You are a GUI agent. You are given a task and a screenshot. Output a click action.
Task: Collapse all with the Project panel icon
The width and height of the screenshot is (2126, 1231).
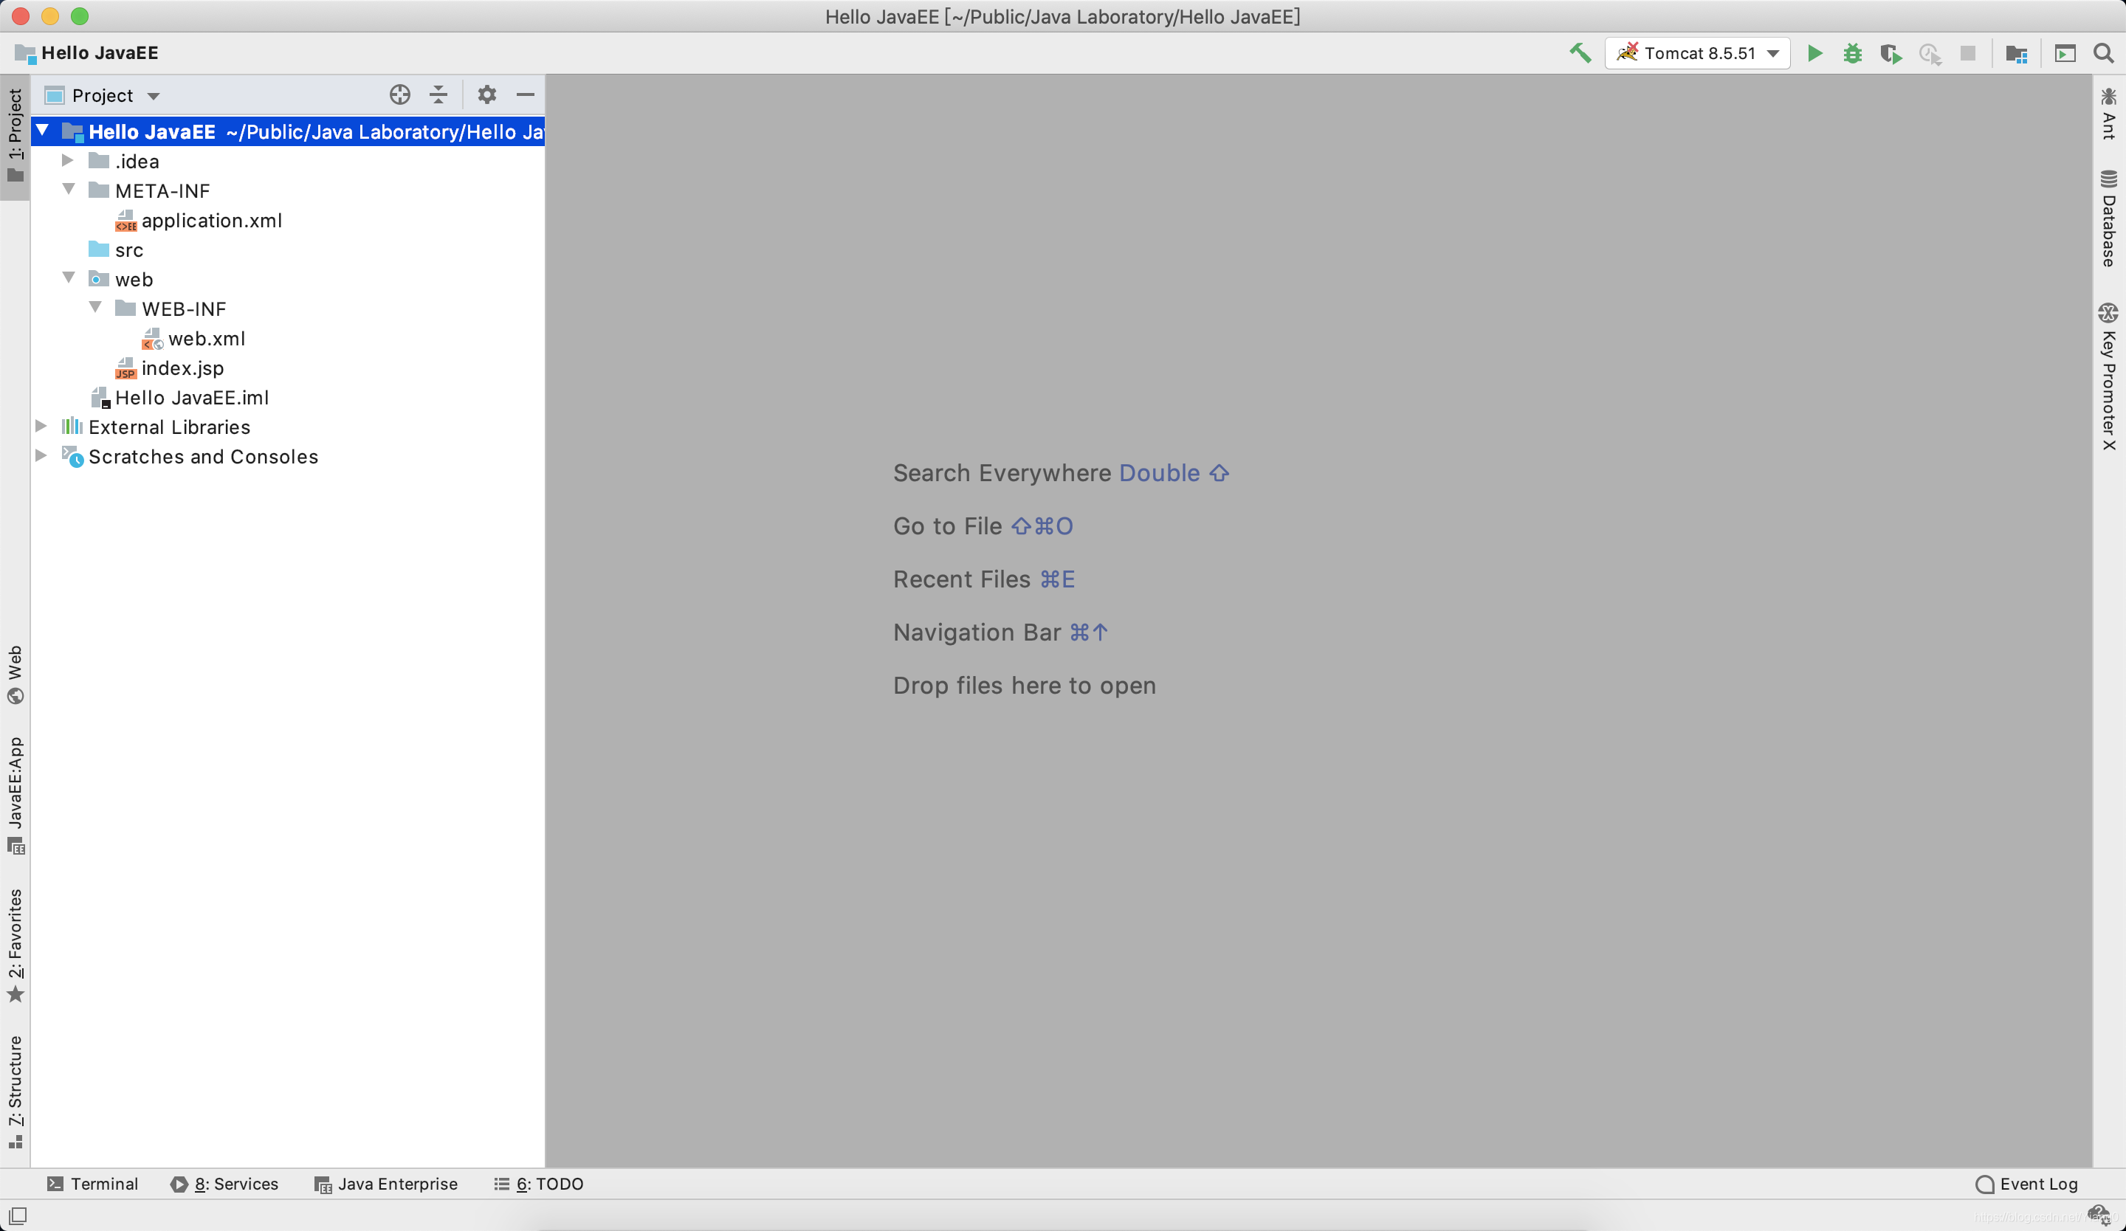coord(438,94)
